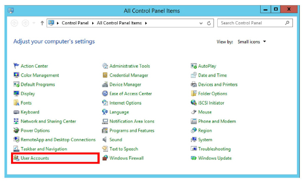
Task: Click the Default Programs icon
Action: click(16, 84)
